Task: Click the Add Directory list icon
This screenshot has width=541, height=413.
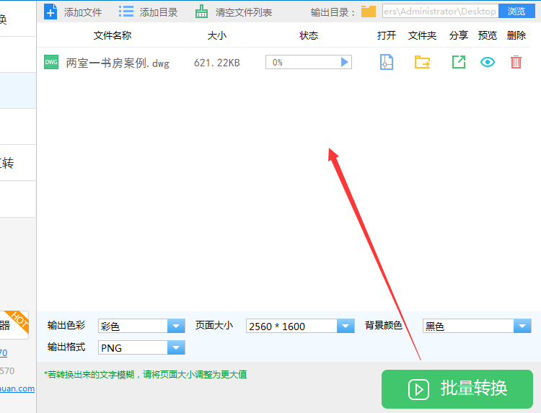Action: click(x=126, y=12)
